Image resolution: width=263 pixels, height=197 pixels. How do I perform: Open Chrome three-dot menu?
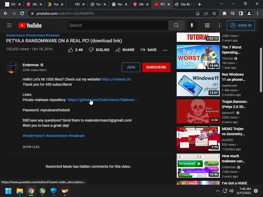[x=257, y=13]
